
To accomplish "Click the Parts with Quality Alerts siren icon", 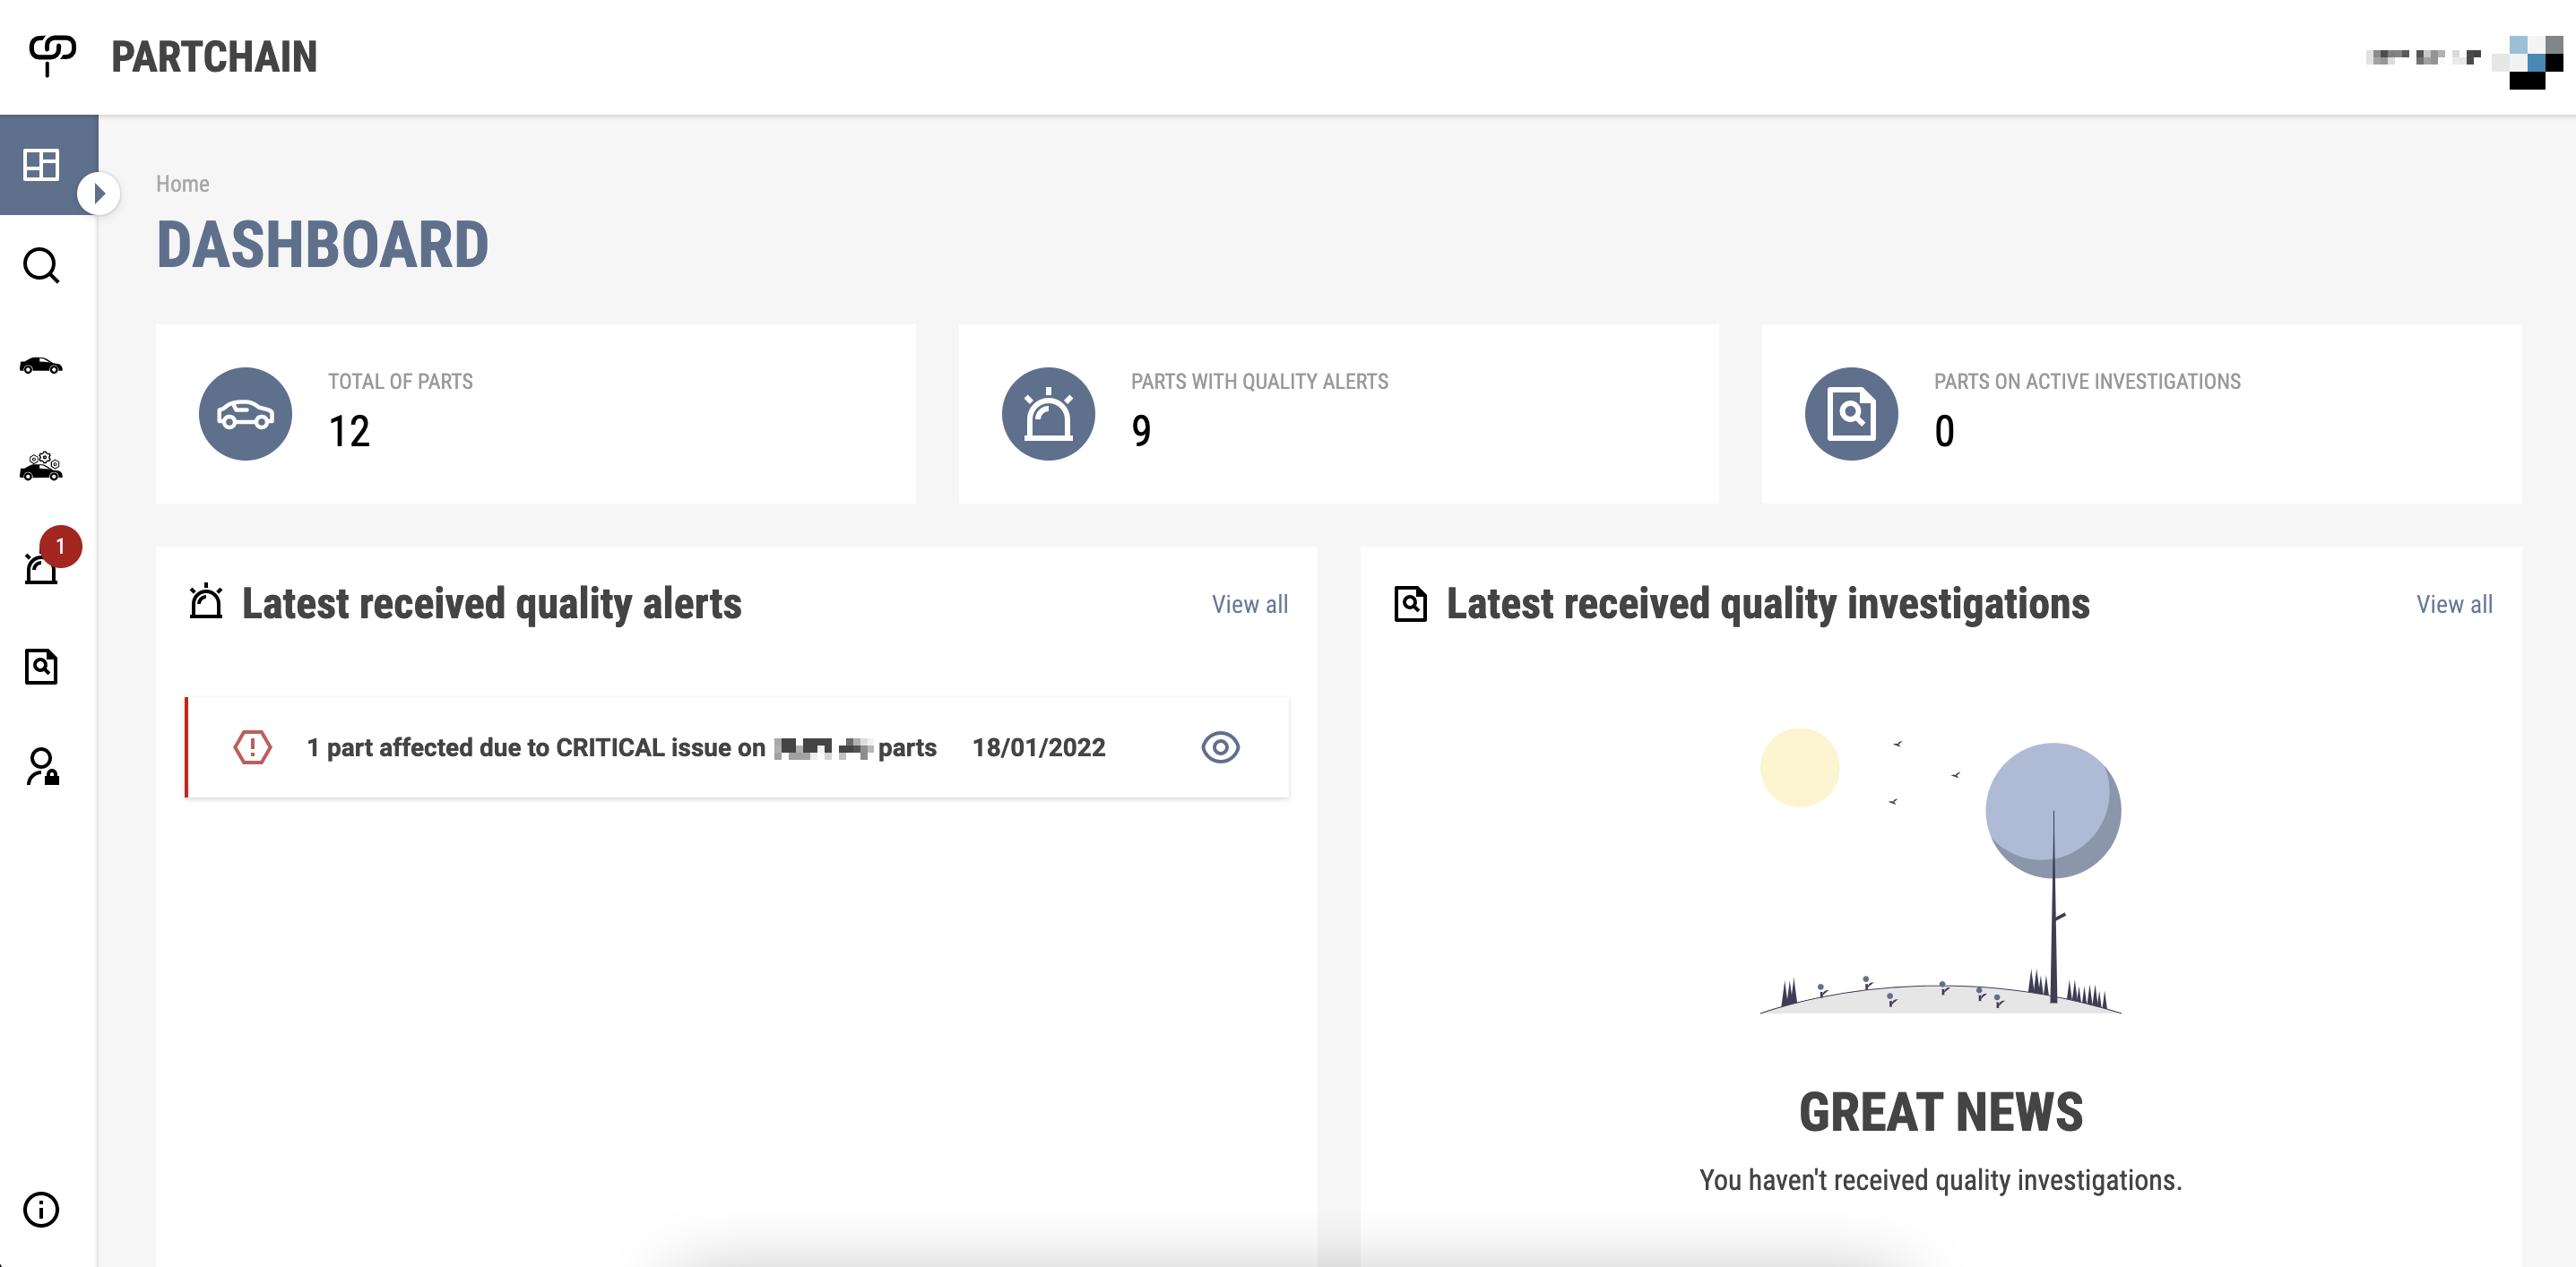I will click(x=1048, y=414).
